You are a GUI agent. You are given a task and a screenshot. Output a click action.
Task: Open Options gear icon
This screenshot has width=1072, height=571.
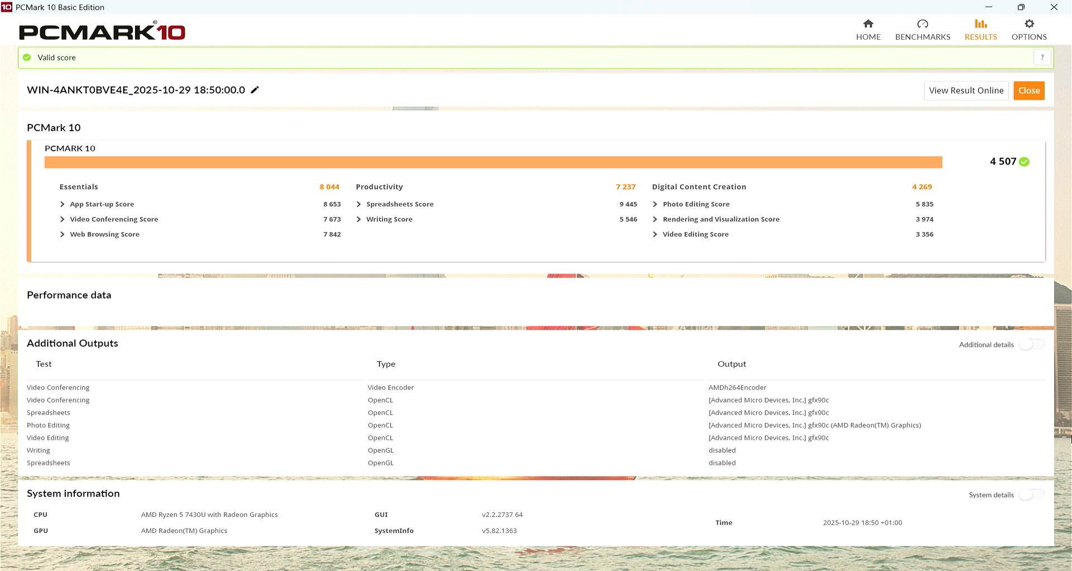(1029, 24)
